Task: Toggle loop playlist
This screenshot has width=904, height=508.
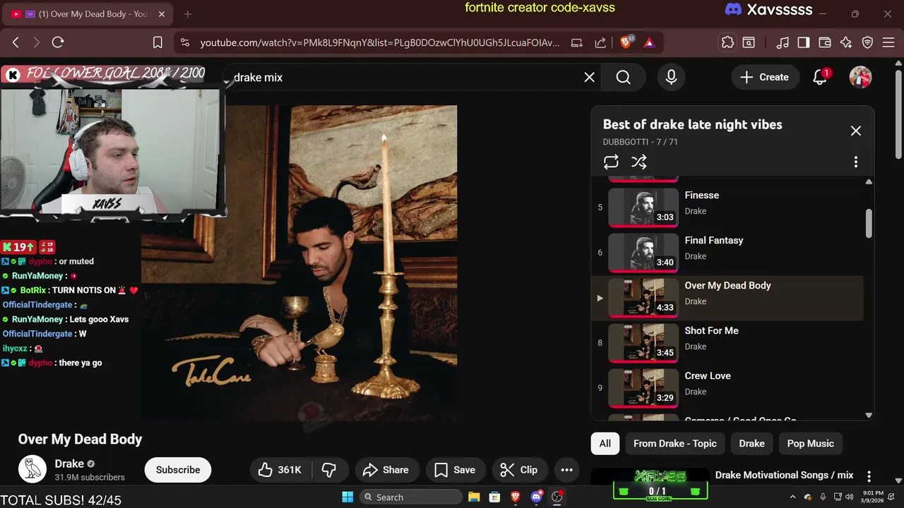Action: (611, 162)
